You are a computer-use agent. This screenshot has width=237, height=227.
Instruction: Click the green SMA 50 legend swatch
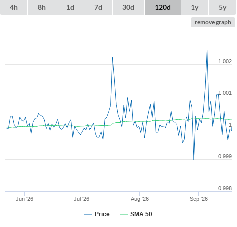[x=124, y=214]
